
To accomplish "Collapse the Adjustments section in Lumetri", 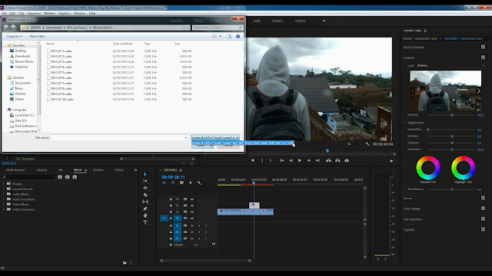I will pyautogui.click(x=405, y=123).
